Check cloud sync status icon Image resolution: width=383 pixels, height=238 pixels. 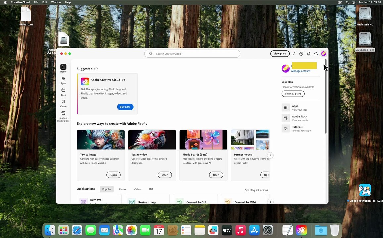[x=316, y=54]
